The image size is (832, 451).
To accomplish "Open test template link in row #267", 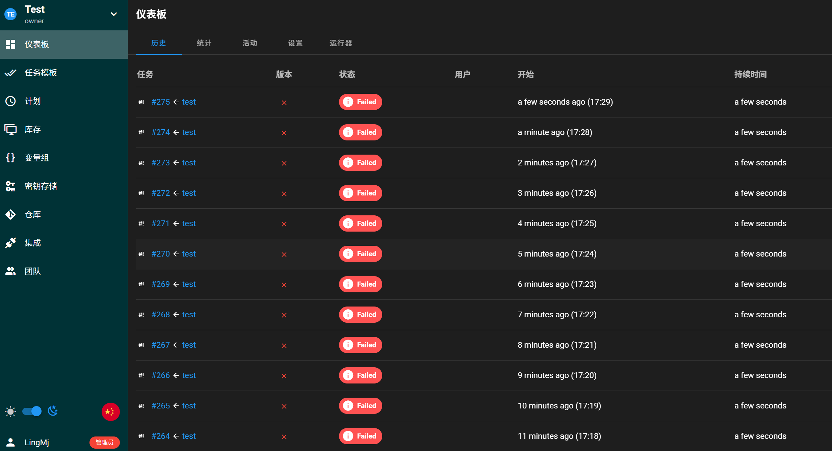I will [x=189, y=345].
